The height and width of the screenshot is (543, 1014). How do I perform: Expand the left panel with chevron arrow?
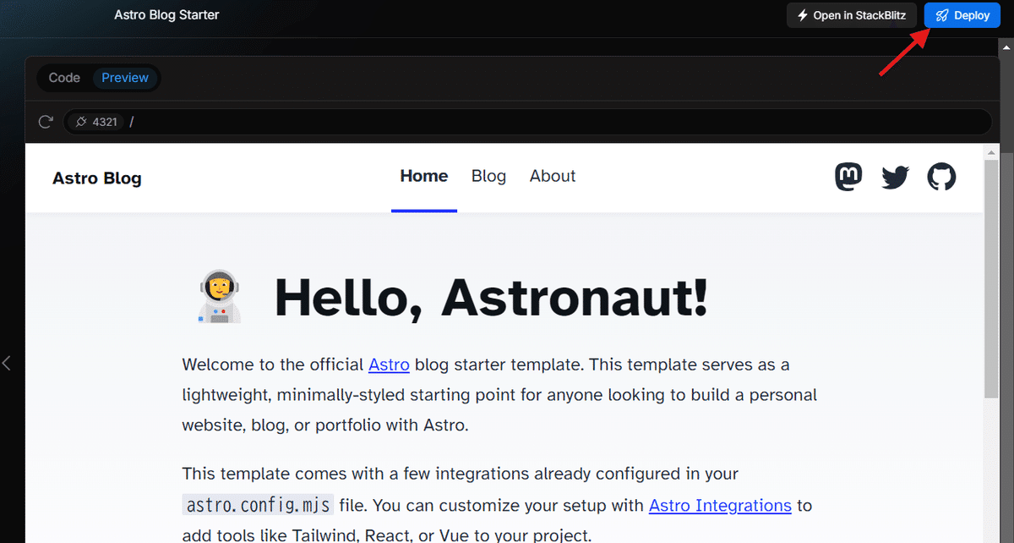(x=7, y=363)
